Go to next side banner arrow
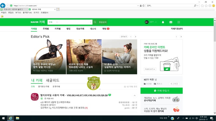Viewport: 216px width, 121px height. pyautogui.click(x=181, y=37)
